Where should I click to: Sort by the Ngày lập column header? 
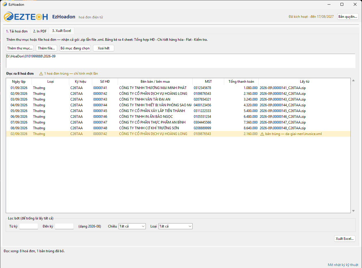[19, 82]
